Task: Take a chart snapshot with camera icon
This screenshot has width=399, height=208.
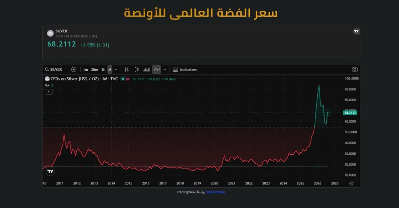Action: [355, 70]
